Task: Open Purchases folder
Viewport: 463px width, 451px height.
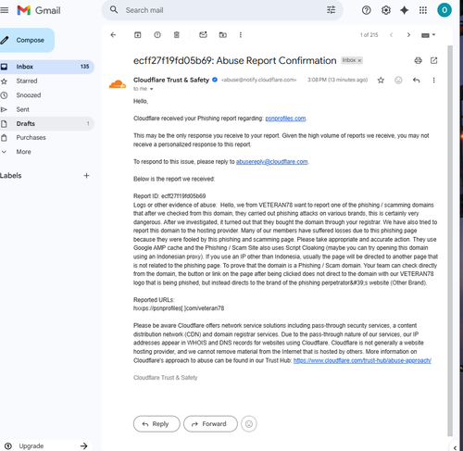Action: click(46, 137)
